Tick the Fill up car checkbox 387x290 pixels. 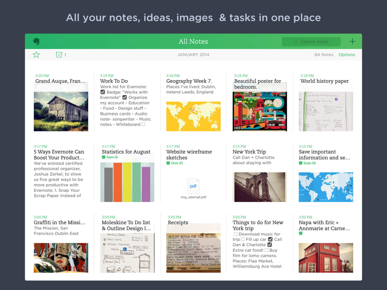243,239
